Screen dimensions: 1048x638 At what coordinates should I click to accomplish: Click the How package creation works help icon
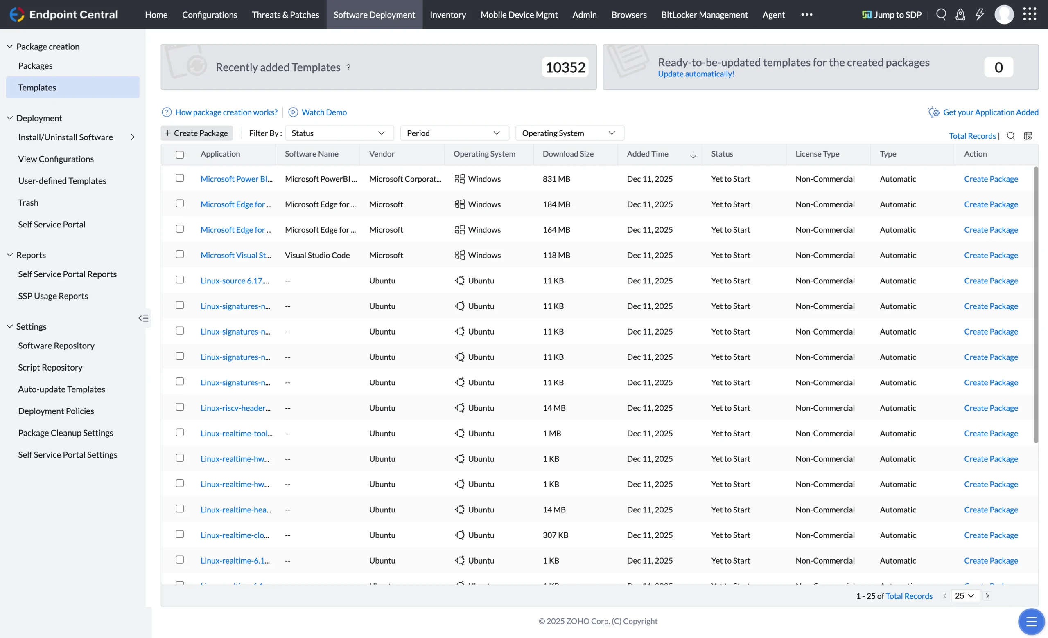[167, 112]
